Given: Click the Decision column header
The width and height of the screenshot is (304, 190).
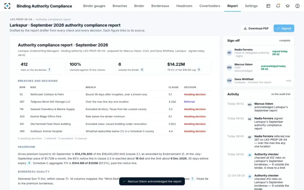Looking at the screenshot, I should [190, 87].
